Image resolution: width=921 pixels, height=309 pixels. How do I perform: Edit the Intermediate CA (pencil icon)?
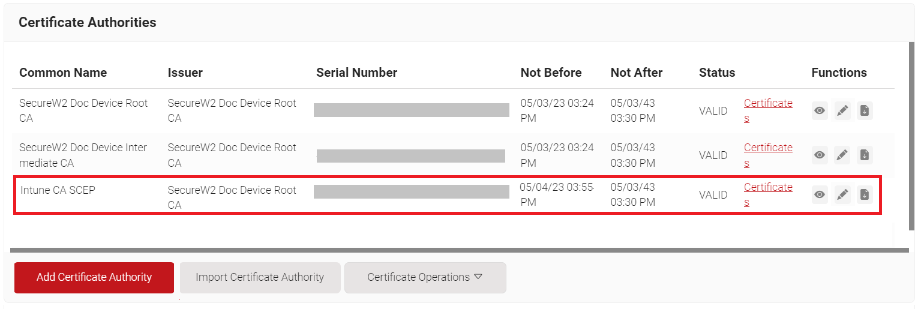842,155
